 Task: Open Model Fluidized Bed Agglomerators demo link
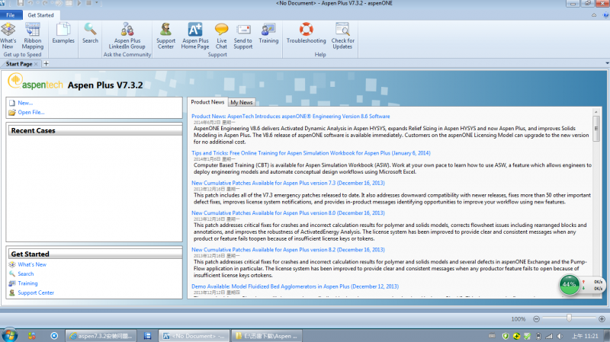[x=295, y=286]
